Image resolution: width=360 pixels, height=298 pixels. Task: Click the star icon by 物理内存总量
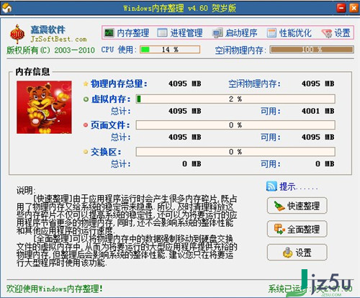pyautogui.click(x=86, y=83)
